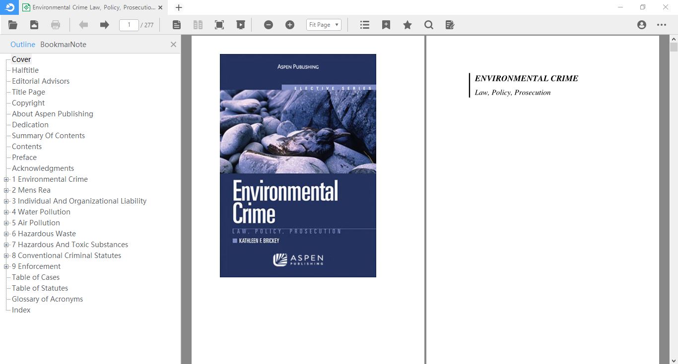Click the star favorites icon
678x364 pixels.
click(407, 25)
